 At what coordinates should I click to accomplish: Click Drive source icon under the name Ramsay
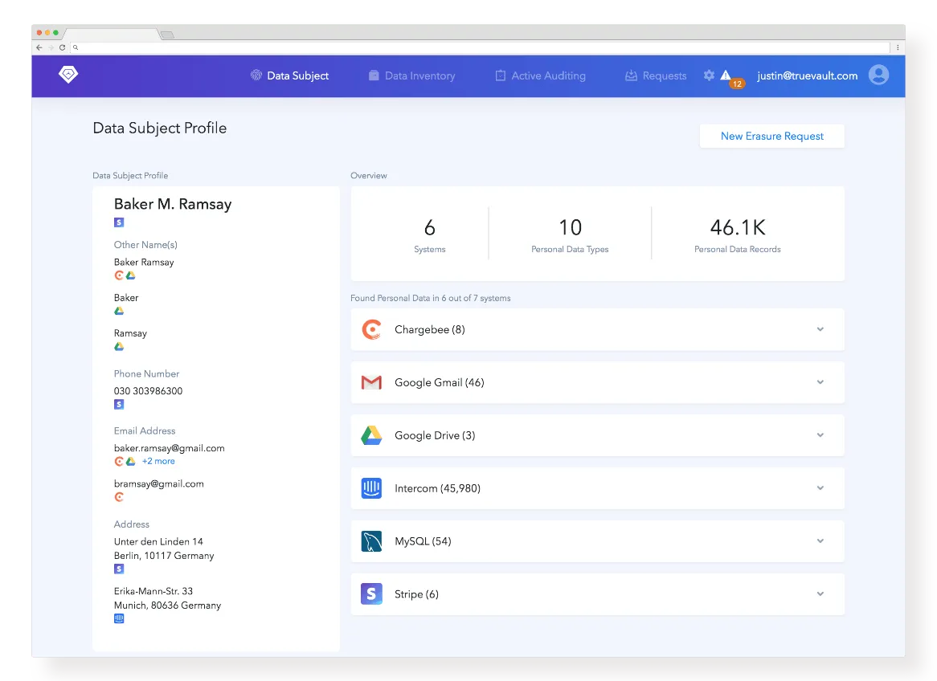pyautogui.click(x=119, y=346)
